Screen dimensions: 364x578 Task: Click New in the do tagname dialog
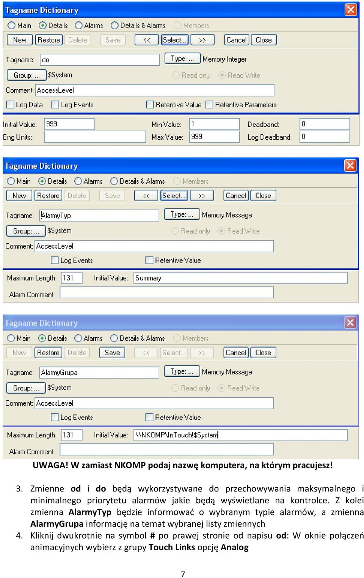tap(20, 40)
